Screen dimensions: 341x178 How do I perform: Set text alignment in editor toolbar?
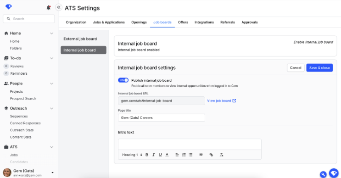(x=177, y=155)
